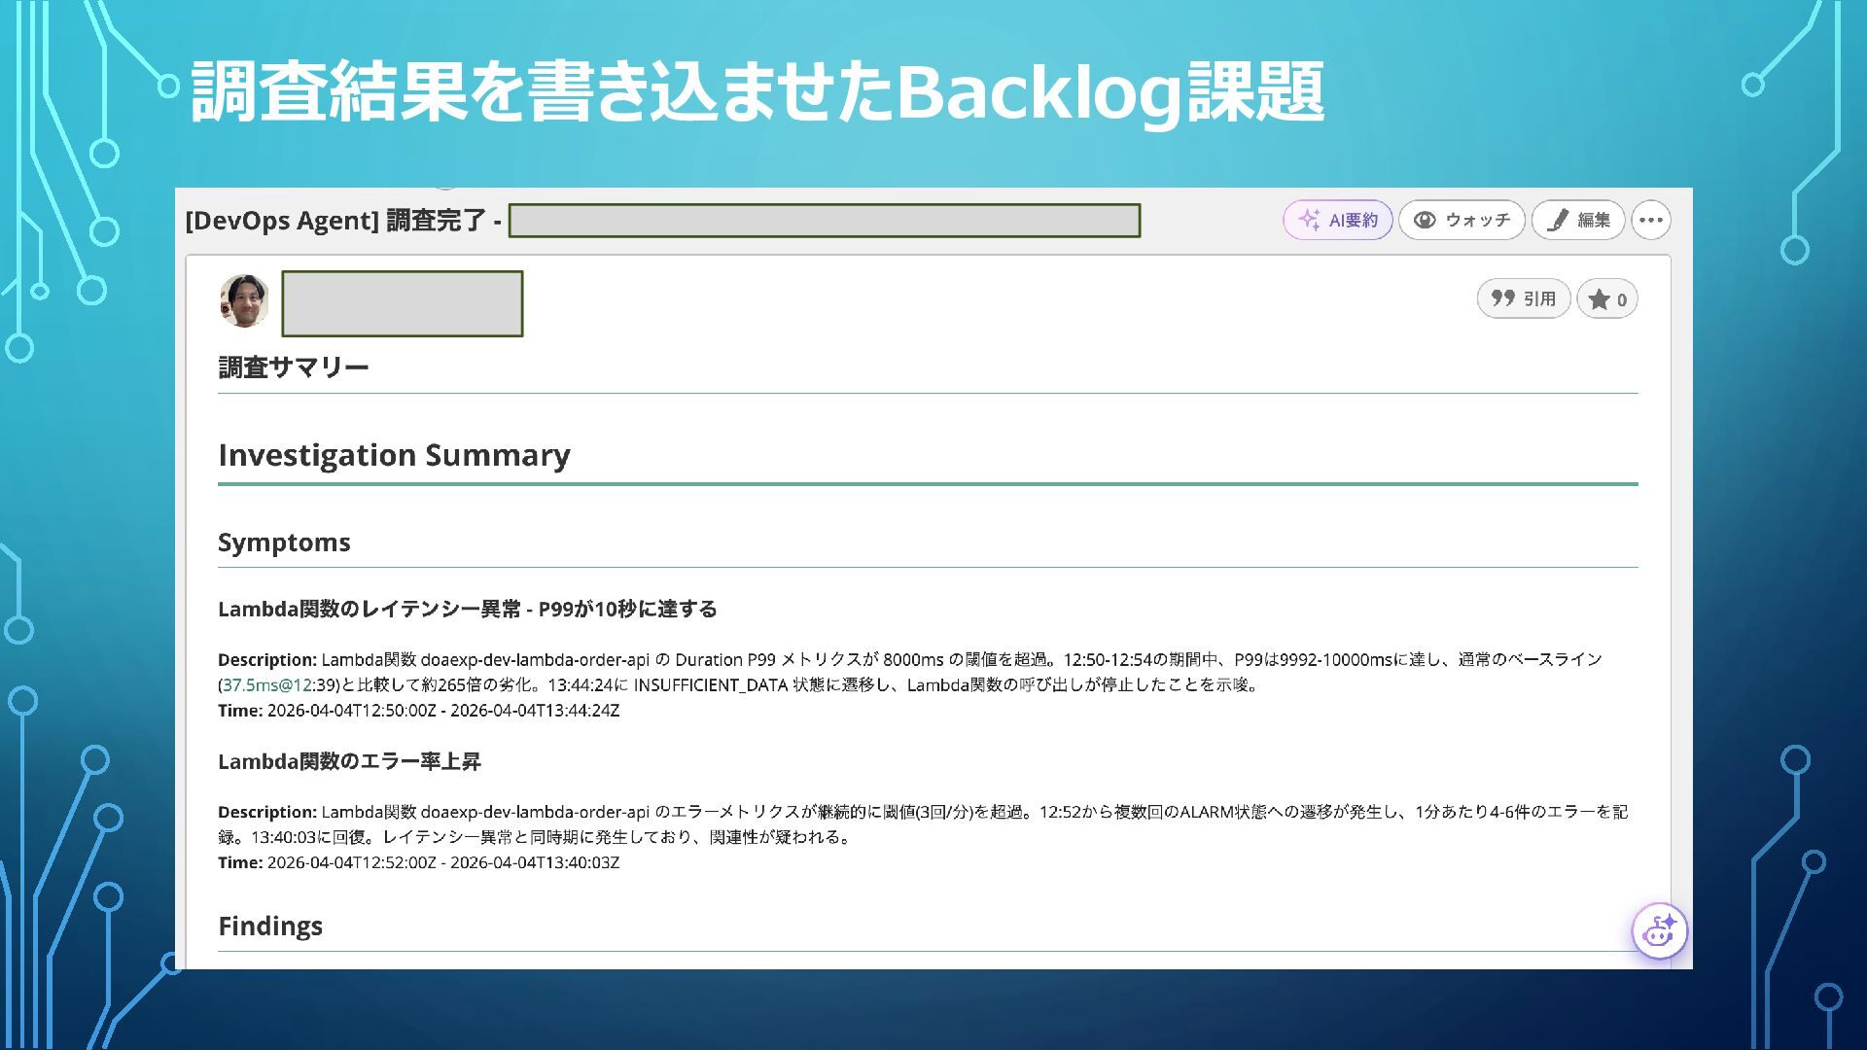1867x1050 pixels.
Task: Click the redacted username box beside the avatar
Action: point(402,303)
